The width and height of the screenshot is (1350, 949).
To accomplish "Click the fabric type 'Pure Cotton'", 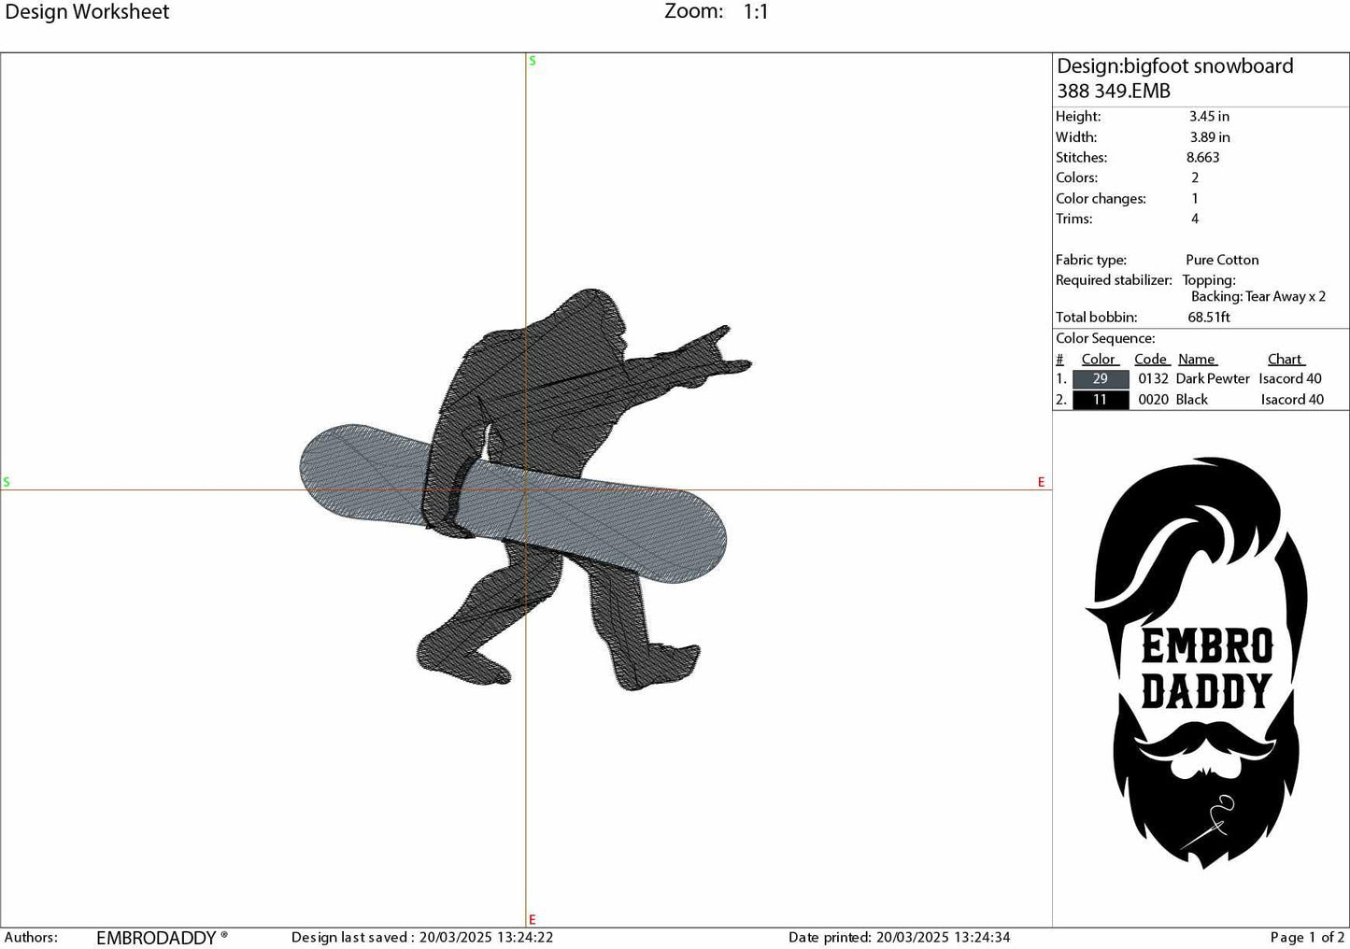I will [x=1222, y=261].
